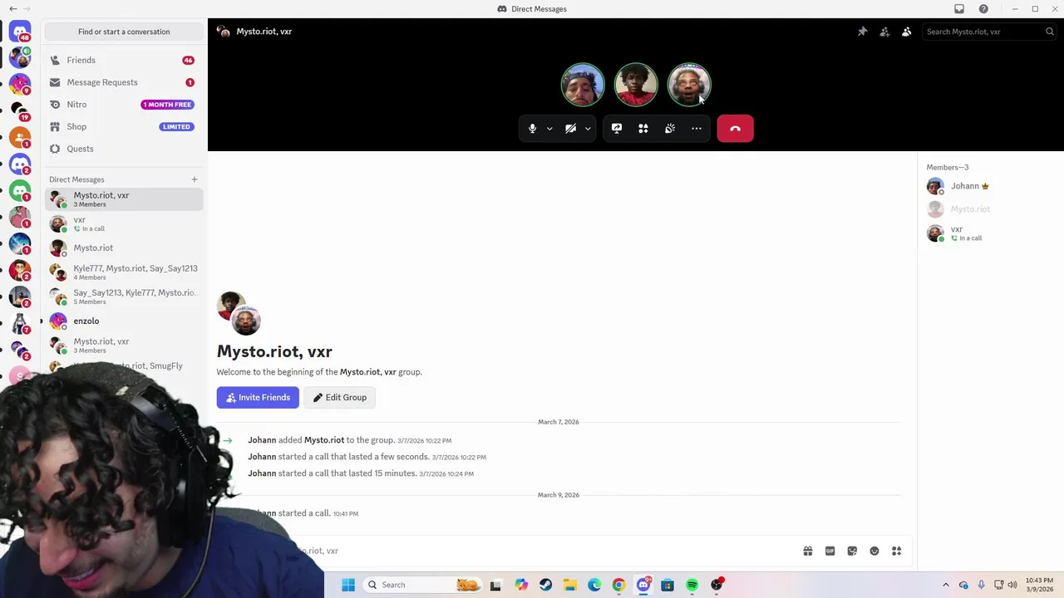This screenshot has width=1064, height=598.
Task: Click Discord home Direct Messages icon
Action: pyautogui.click(x=20, y=32)
